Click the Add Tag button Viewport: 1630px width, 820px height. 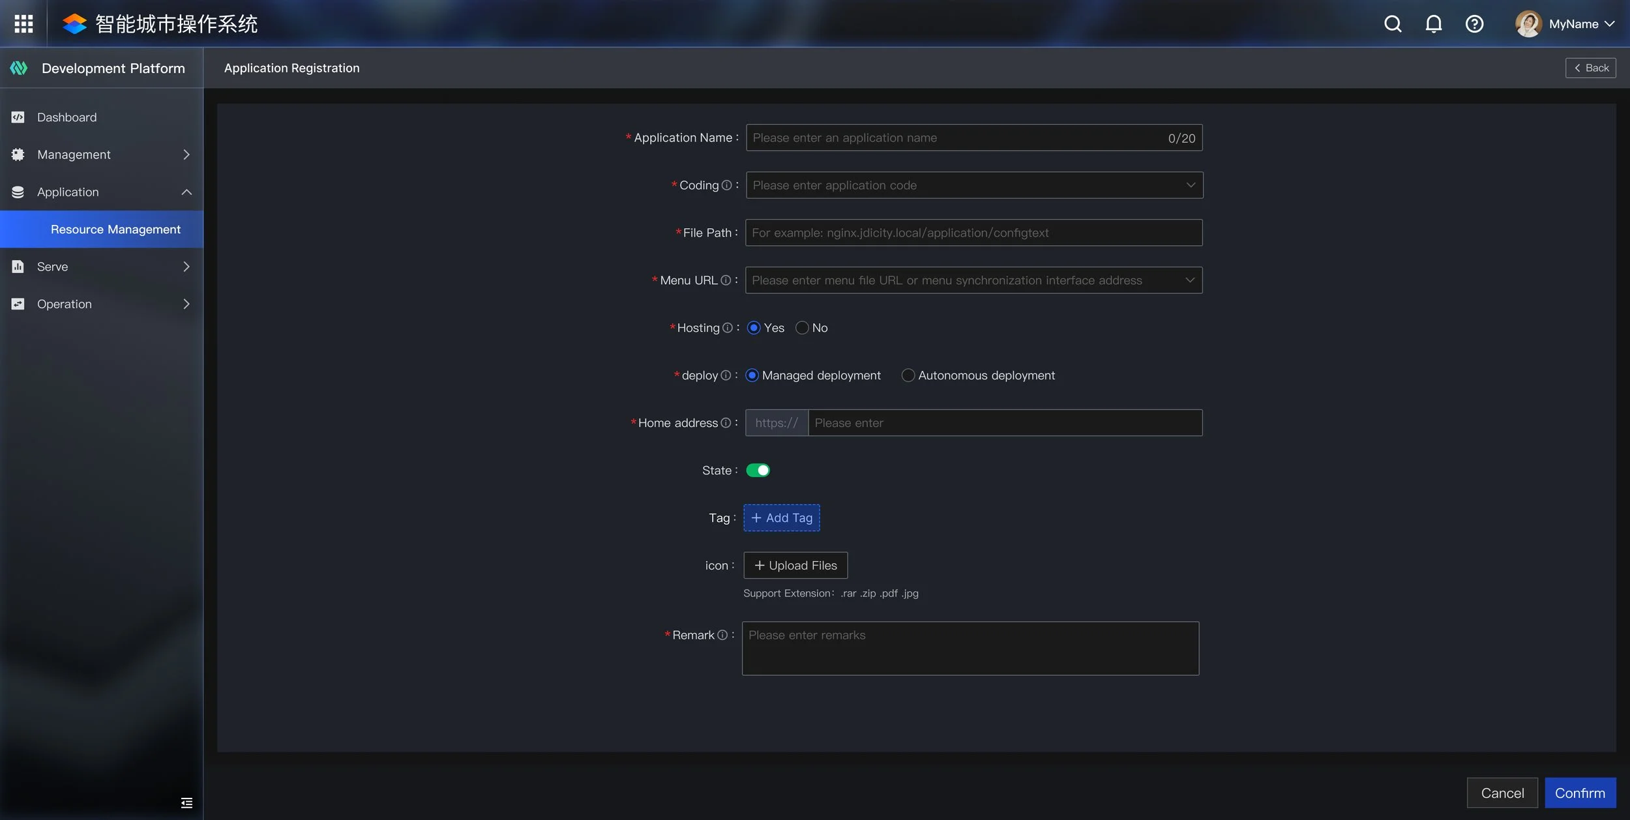[782, 518]
